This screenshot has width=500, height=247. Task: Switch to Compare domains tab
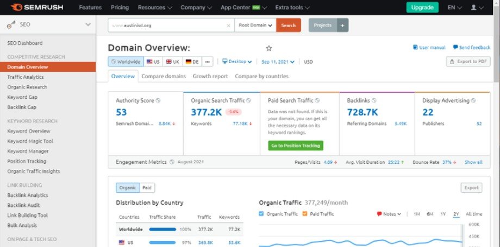(x=164, y=77)
